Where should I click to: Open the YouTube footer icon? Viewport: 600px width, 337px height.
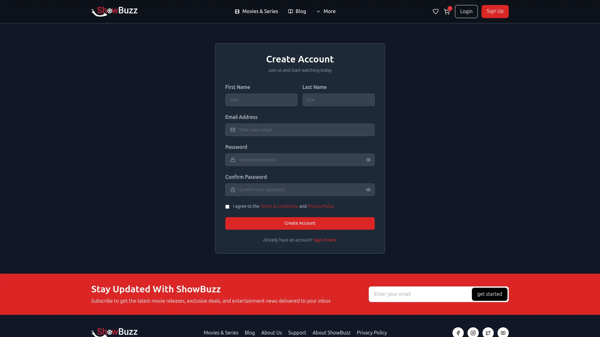point(503,333)
